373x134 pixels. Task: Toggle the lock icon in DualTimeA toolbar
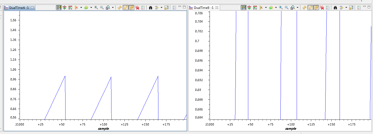pyautogui.click(x=166, y=8)
